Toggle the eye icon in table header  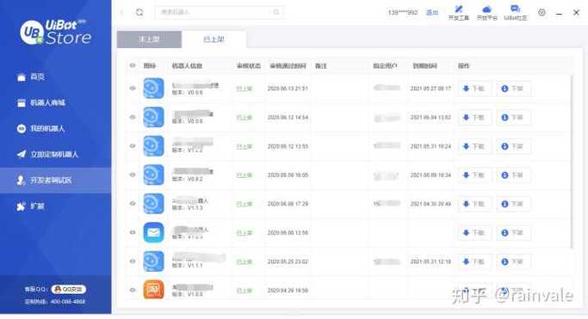(133, 65)
